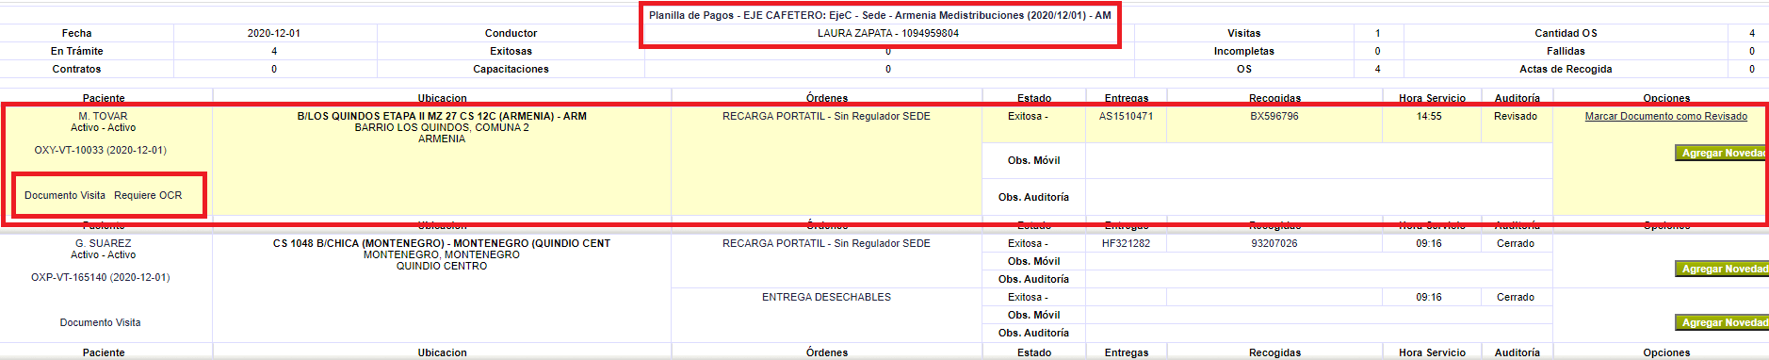The image size is (1769, 360).
Task: Click 'Fallidas' label in summary
Action: tap(1566, 51)
